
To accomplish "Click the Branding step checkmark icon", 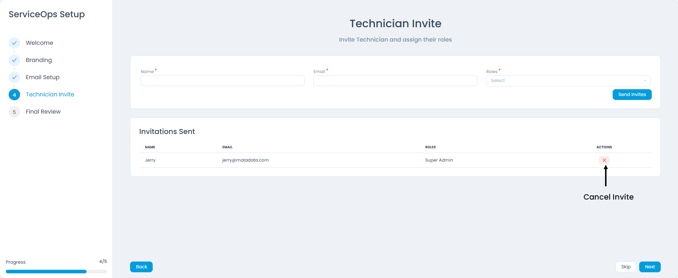I will coord(14,60).
